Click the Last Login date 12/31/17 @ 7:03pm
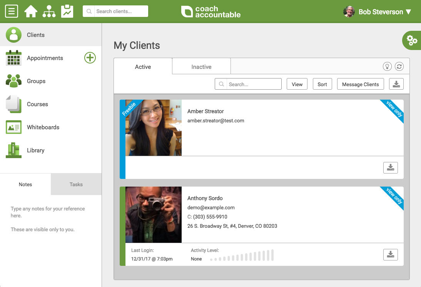Image resolution: width=421 pixels, height=287 pixels. (x=152, y=259)
